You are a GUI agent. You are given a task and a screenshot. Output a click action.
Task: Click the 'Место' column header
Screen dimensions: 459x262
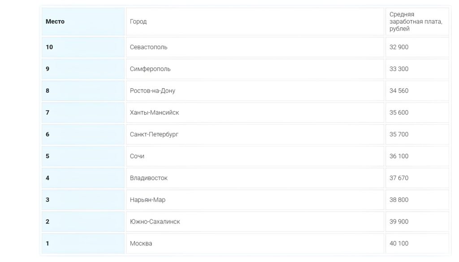[55, 21]
